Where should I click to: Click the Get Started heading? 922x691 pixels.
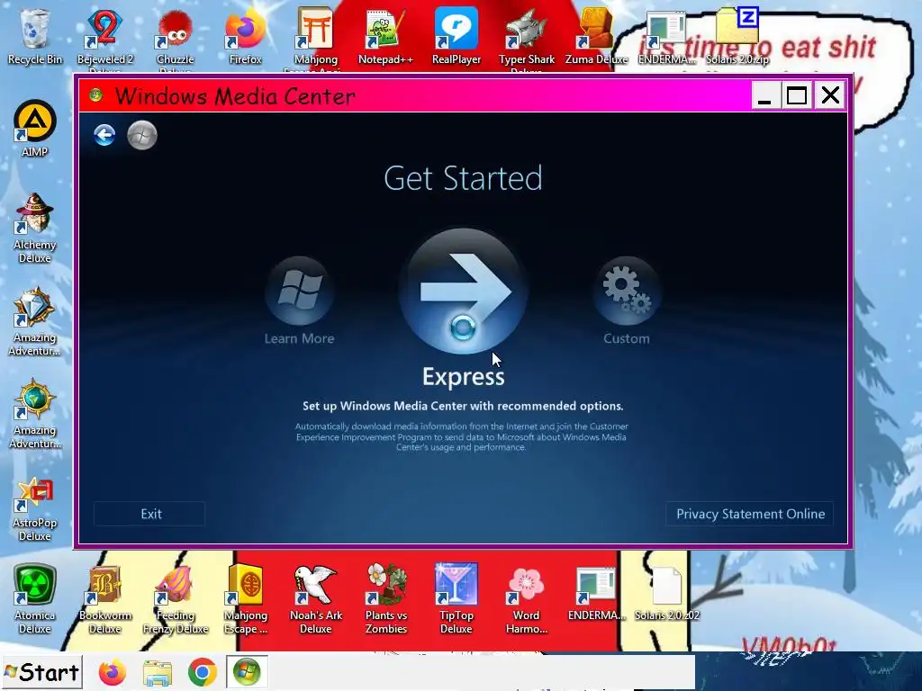(x=463, y=178)
